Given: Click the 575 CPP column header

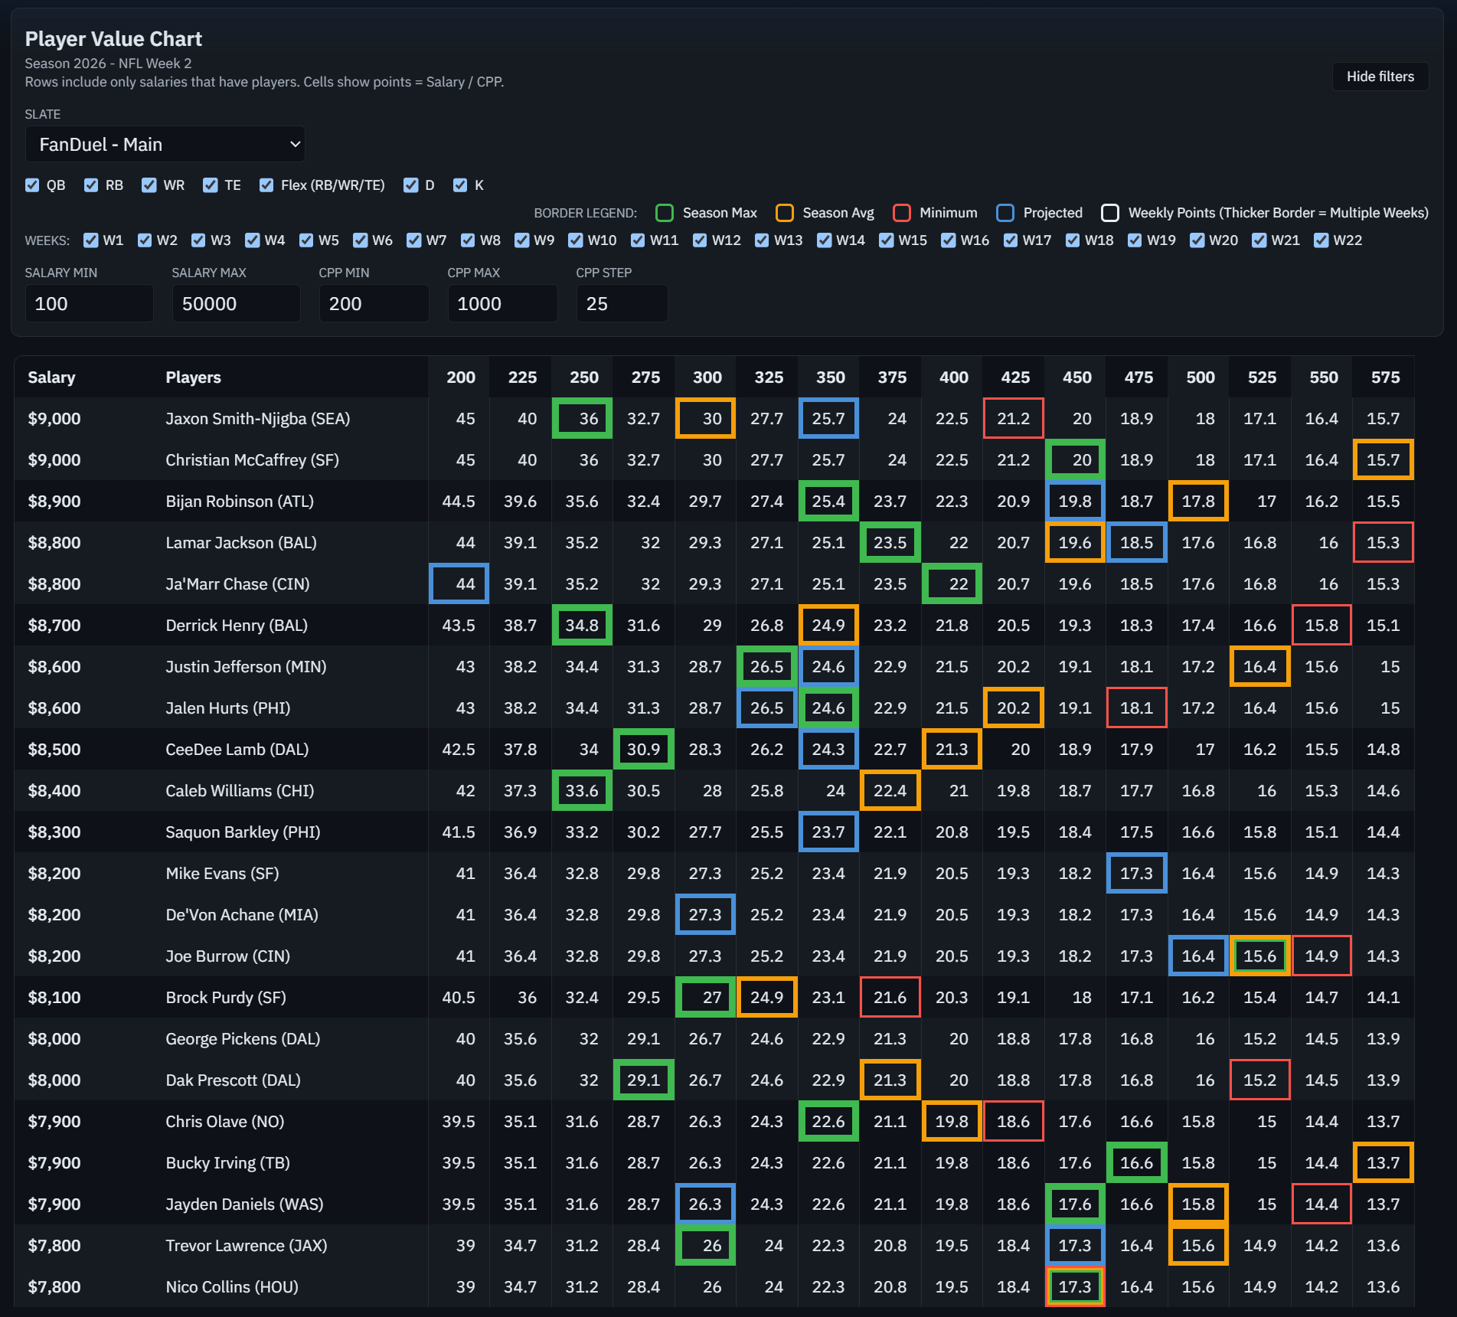Looking at the screenshot, I should click(1384, 377).
